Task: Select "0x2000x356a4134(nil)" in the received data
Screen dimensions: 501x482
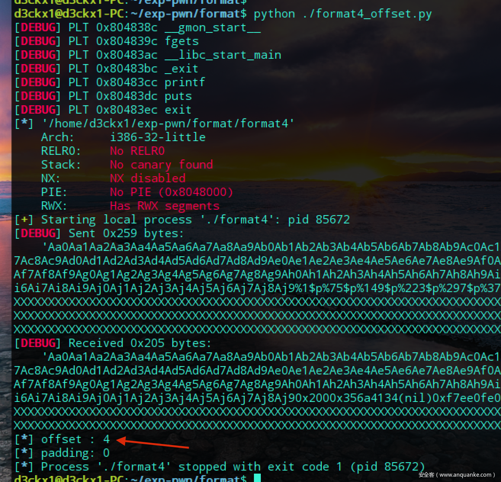Action: click(x=364, y=398)
